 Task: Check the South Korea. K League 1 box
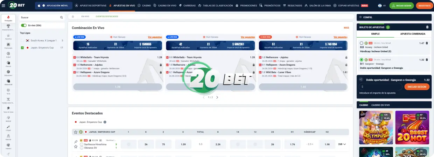[x=22, y=40]
